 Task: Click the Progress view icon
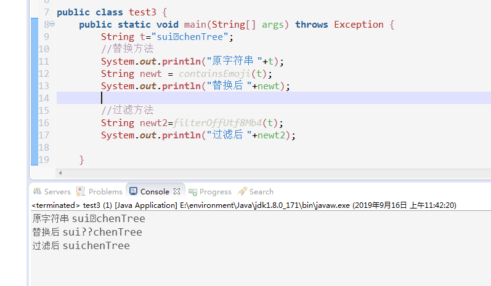click(193, 191)
